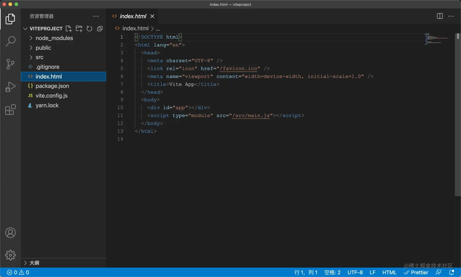Open the Manage gear settings icon
461x277 pixels.
10,255
